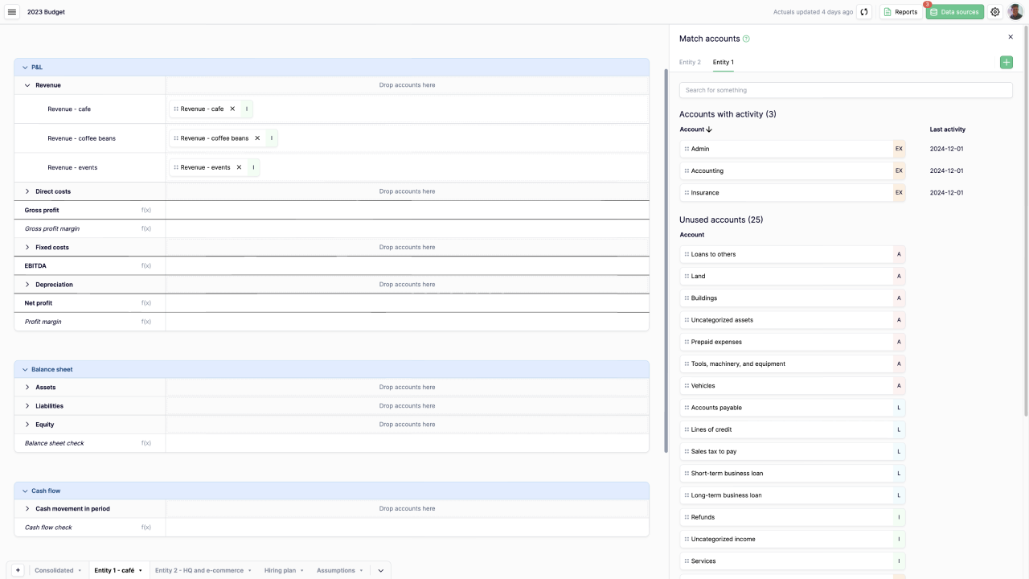Click the refresh actuals icon
This screenshot has height=579, width=1029.
click(x=864, y=12)
